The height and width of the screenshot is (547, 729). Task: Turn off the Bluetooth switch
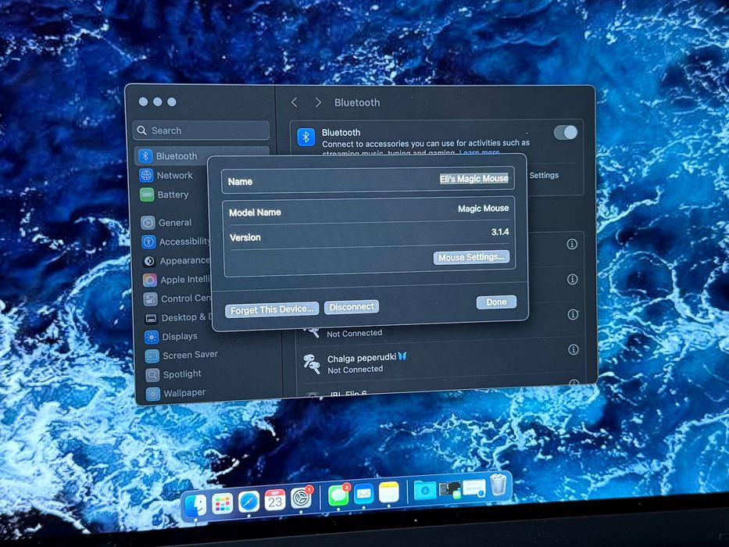pyautogui.click(x=566, y=133)
